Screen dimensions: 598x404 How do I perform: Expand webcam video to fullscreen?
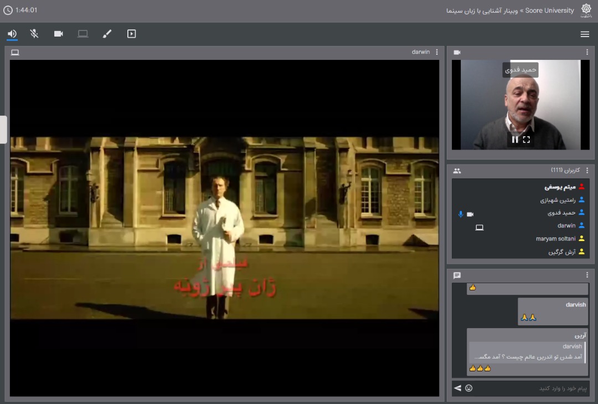527,140
